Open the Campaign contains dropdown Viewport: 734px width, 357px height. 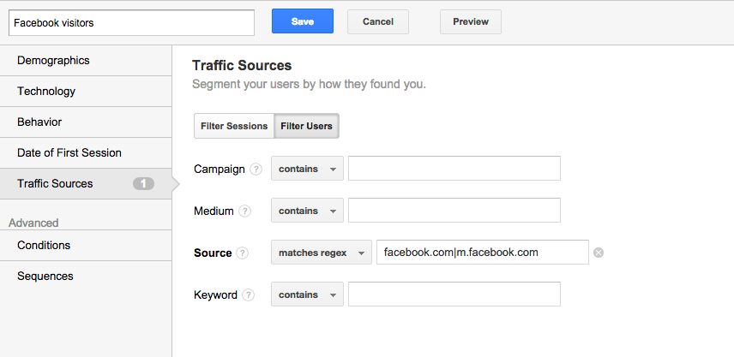[307, 169]
